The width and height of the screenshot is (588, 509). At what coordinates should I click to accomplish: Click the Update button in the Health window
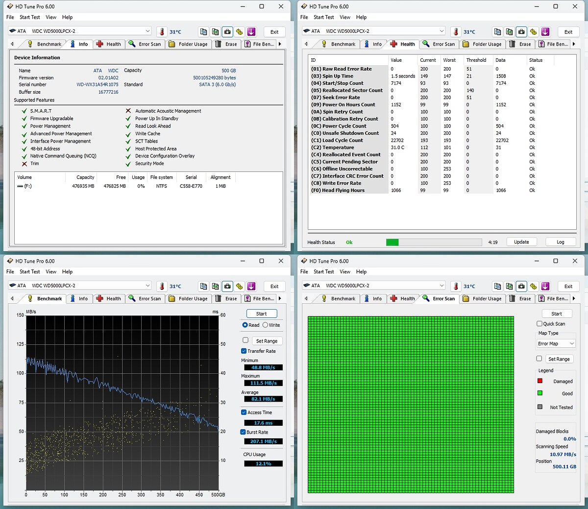pos(521,242)
